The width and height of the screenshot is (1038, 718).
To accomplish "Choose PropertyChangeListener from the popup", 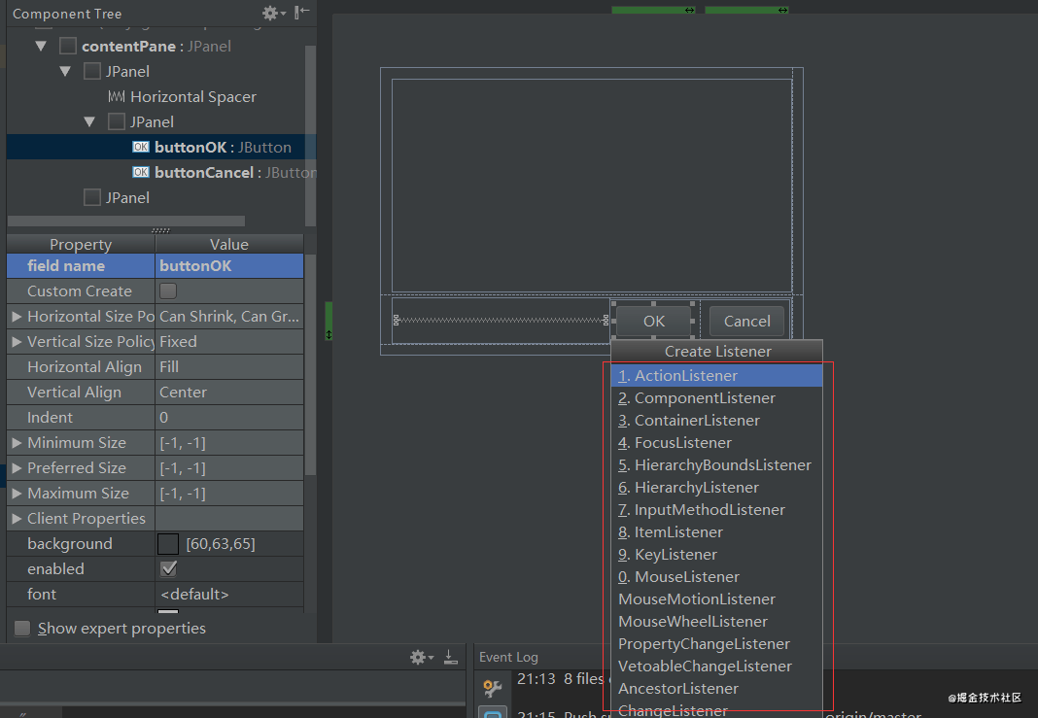I will [x=716, y=644].
